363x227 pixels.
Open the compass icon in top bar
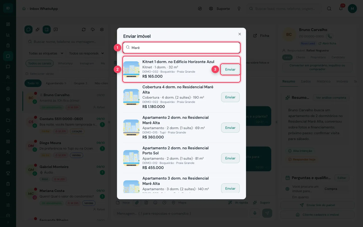[200, 9]
